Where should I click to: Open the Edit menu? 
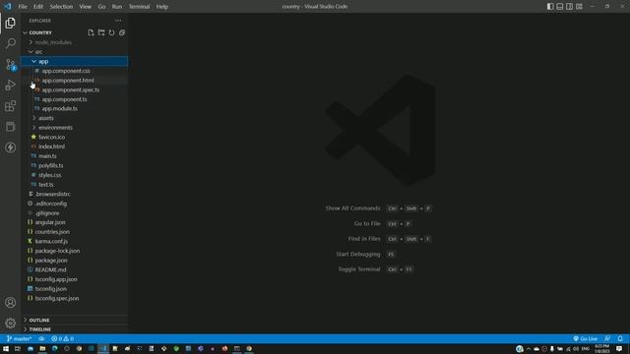point(38,7)
